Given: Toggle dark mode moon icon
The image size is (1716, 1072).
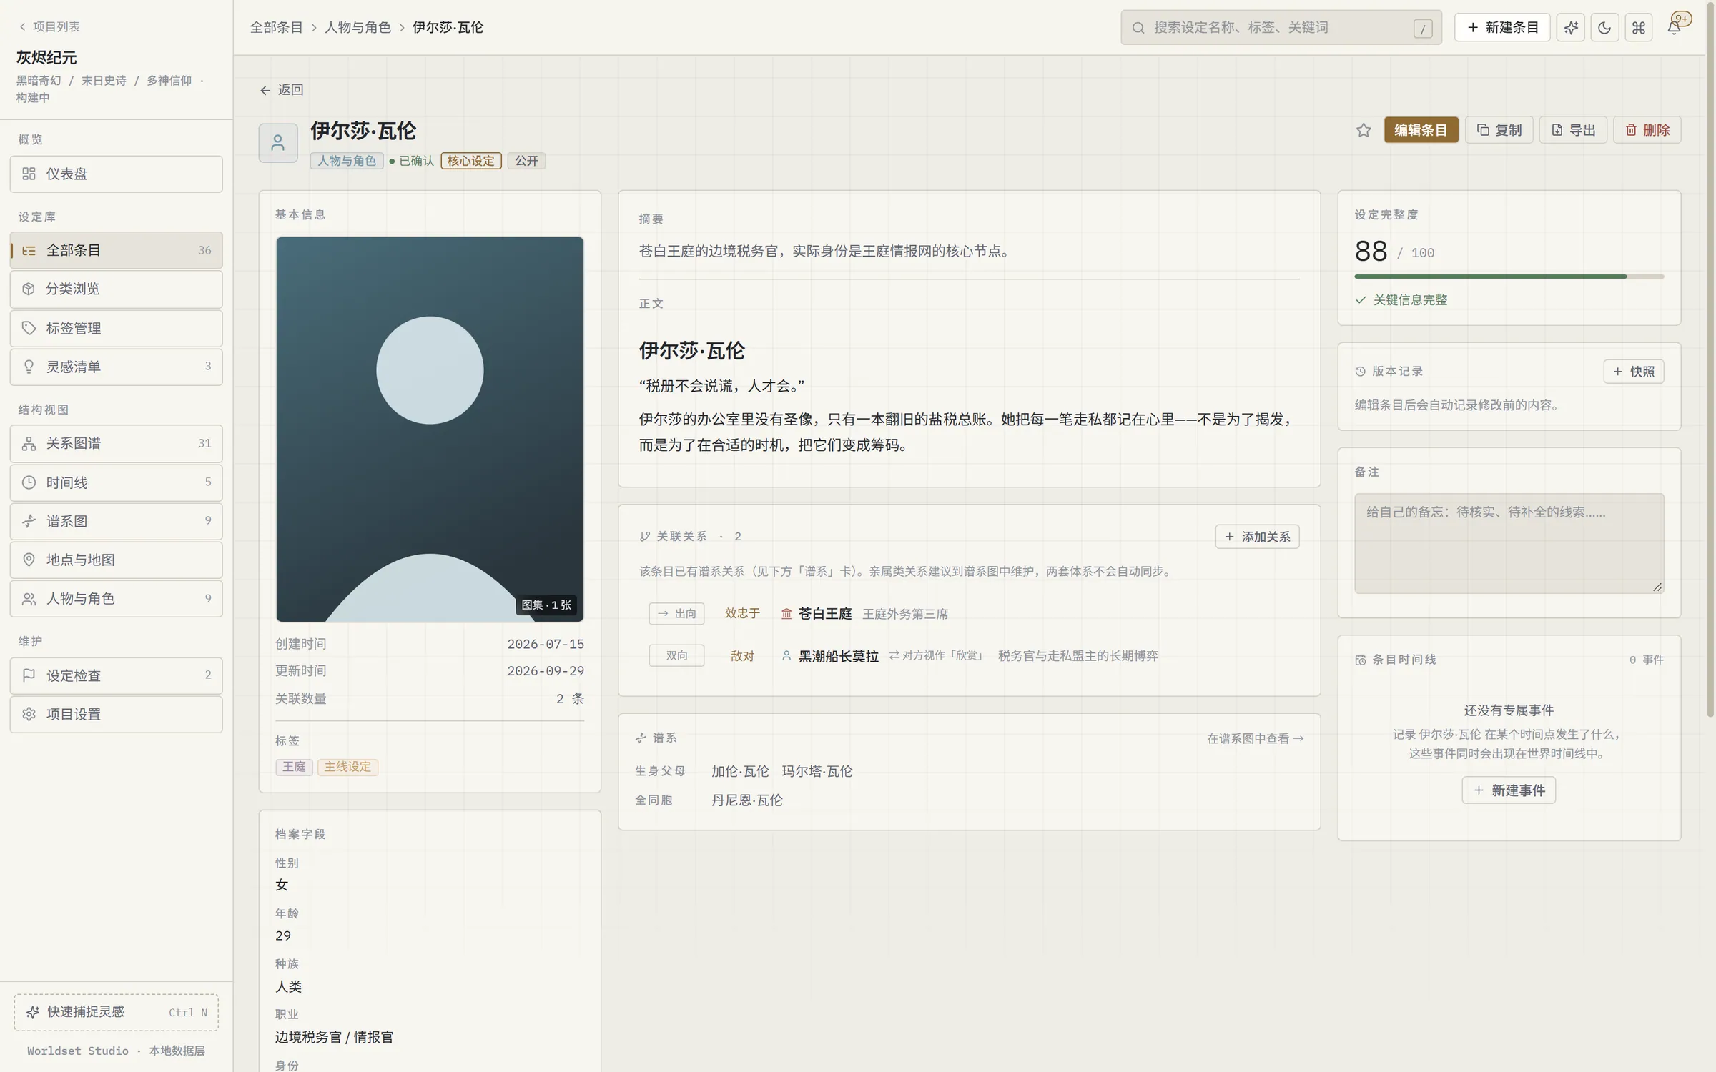Looking at the screenshot, I should (x=1604, y=28).
